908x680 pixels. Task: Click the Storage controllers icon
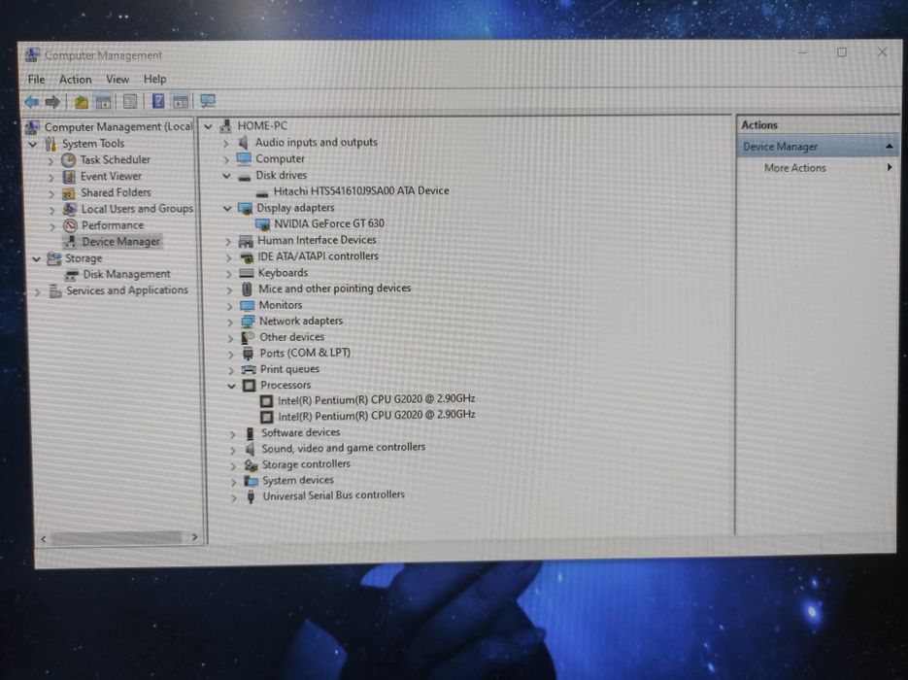coord(251,465)
